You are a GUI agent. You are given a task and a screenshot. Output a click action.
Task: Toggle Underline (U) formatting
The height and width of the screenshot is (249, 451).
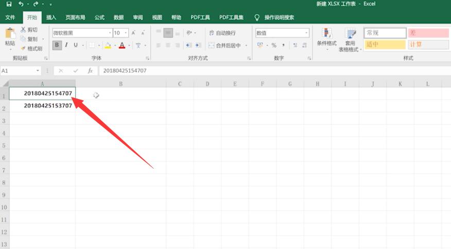coord(76,45)
